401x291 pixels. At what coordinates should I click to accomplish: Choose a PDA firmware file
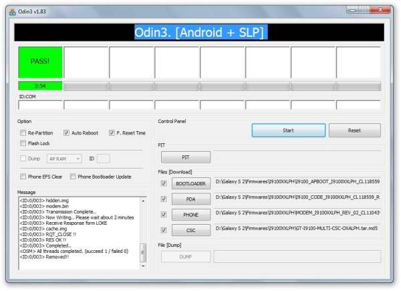[191, 199]
